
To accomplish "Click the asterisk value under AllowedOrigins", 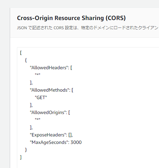I will [38, 119].
